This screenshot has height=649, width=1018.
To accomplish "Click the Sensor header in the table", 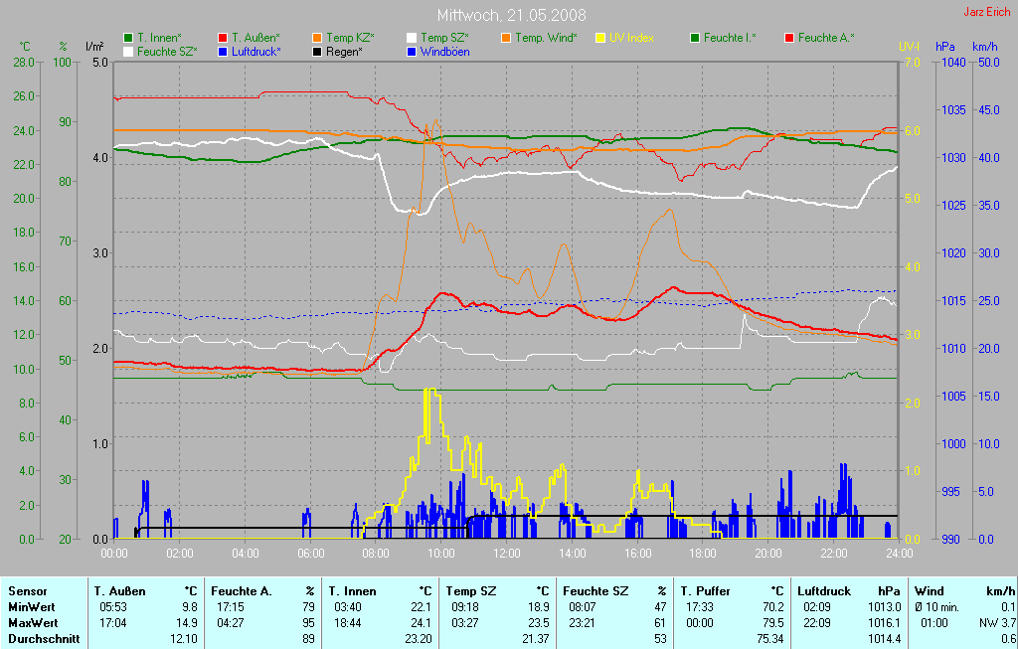I will [x=27, y=591].
